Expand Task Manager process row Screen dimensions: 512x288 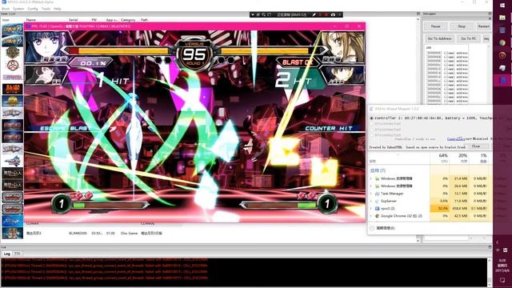tap(371, 194)
